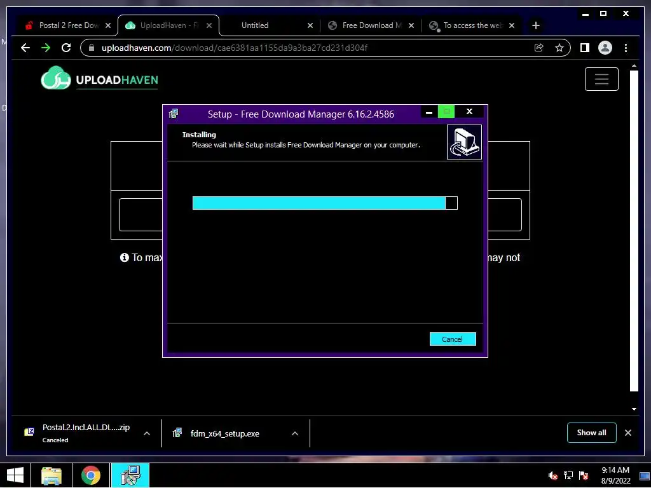
Task: Click the muted volume tray icon
Action: [x=552, y=475]
